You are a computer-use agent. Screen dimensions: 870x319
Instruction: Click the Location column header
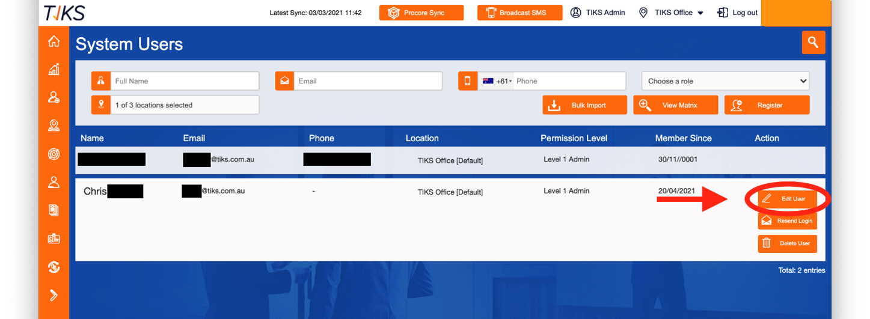pos(422,138)
